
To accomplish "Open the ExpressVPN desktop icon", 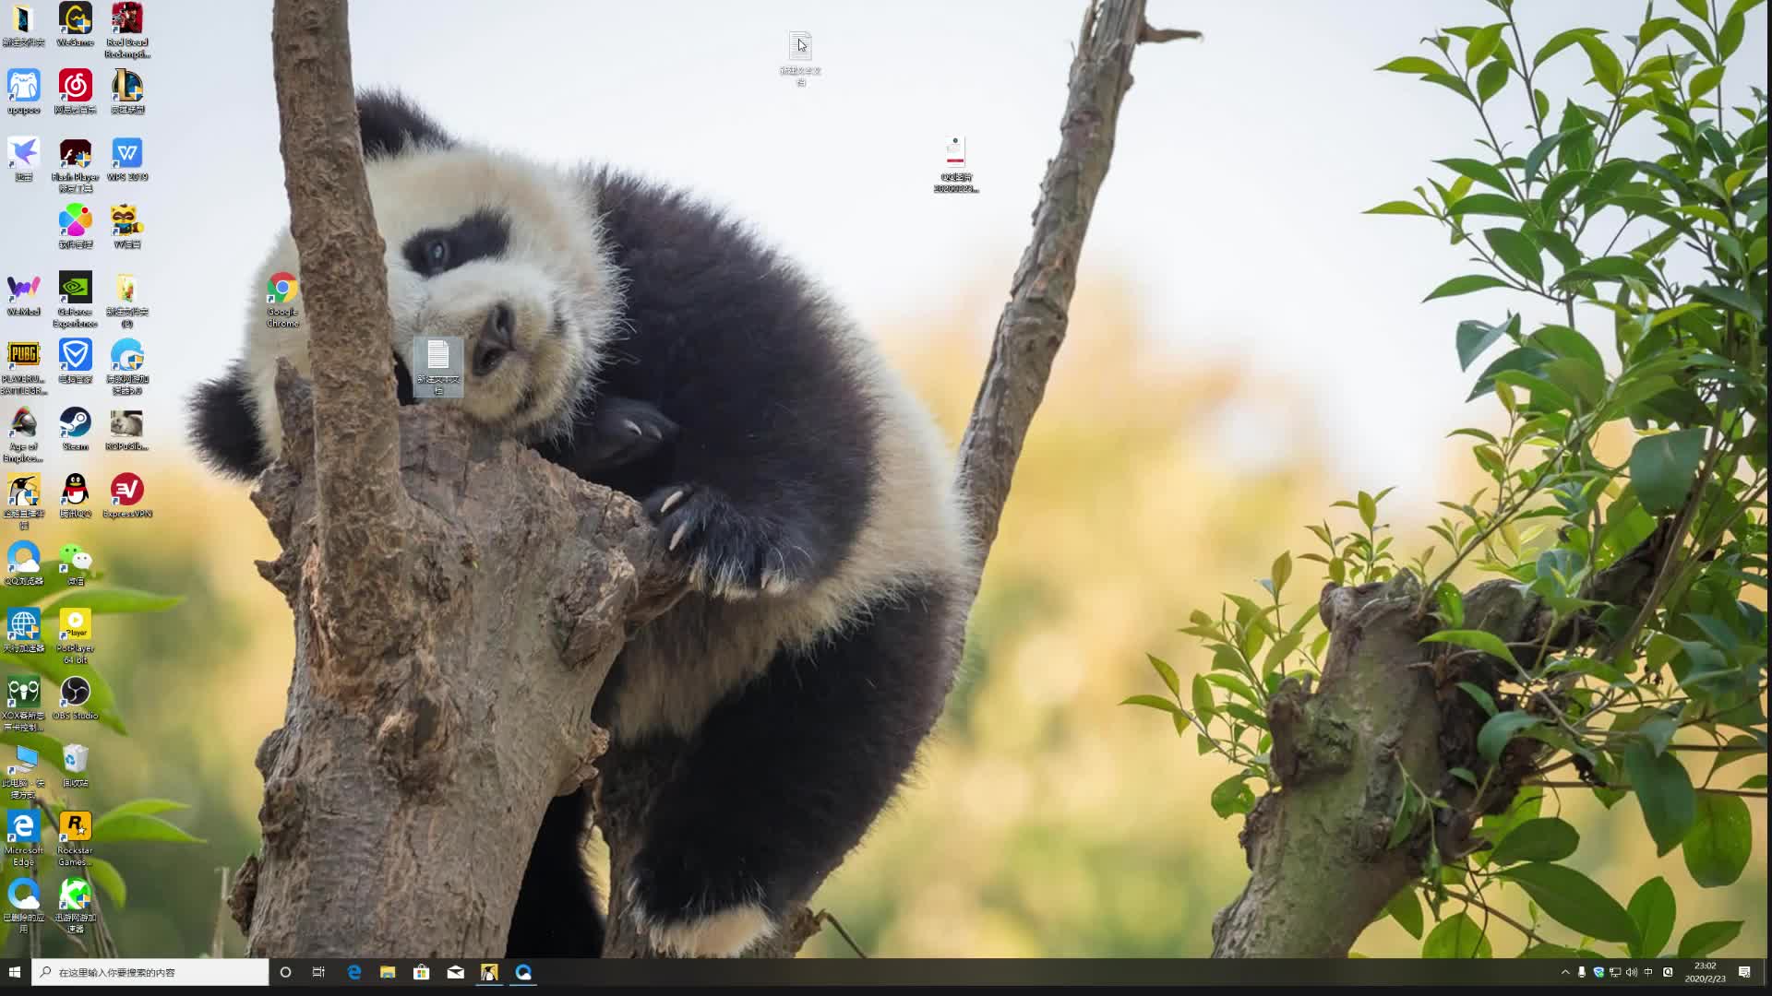I will [127, 491].
